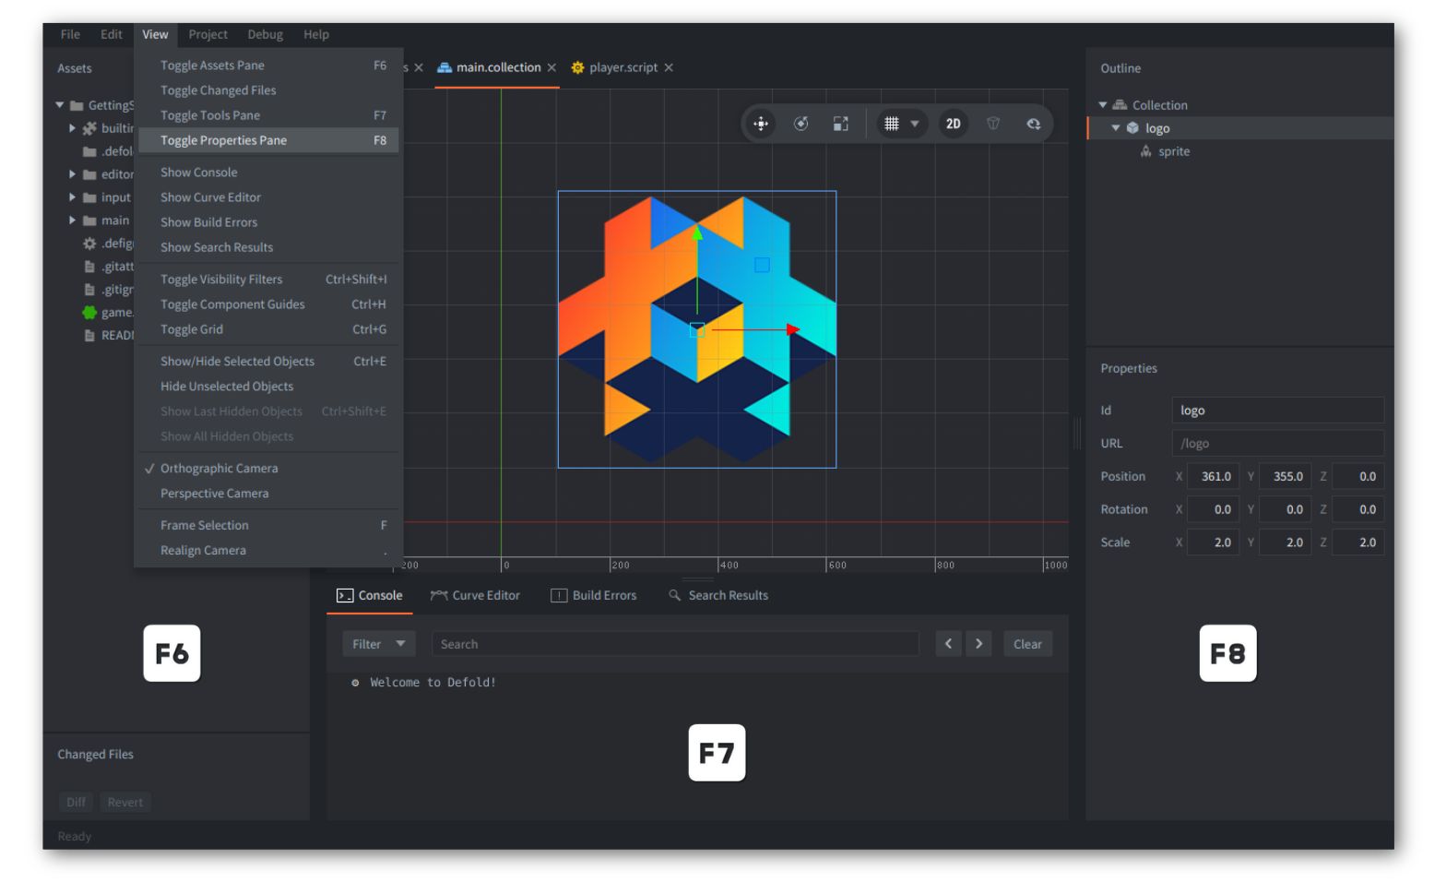1446x882 pixels.
Task: Open grid settings dropdown arrow
Action: tap(915, 124)
